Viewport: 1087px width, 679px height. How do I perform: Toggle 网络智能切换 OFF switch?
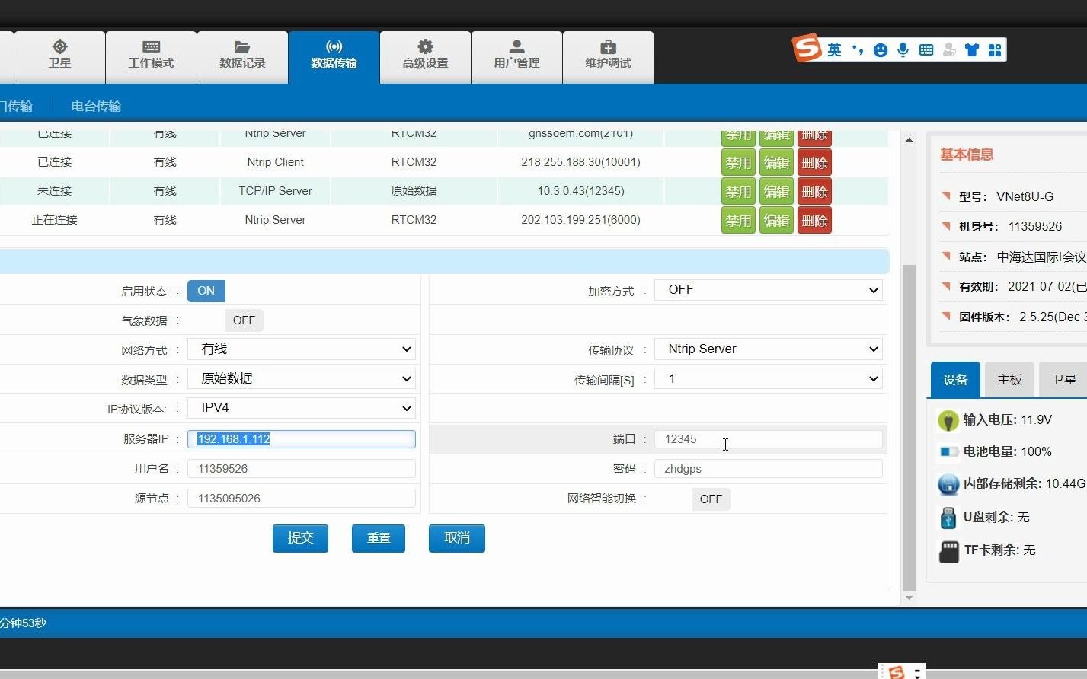711,499
